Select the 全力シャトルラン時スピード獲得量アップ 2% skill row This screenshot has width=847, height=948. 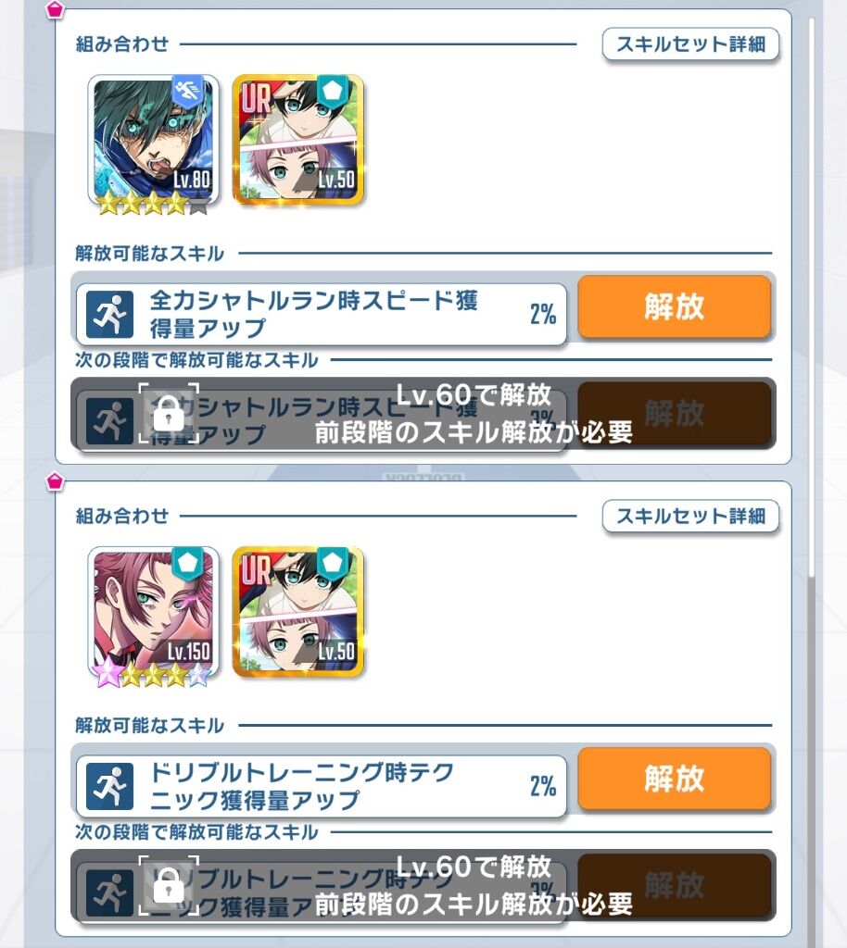coord(322,315)
